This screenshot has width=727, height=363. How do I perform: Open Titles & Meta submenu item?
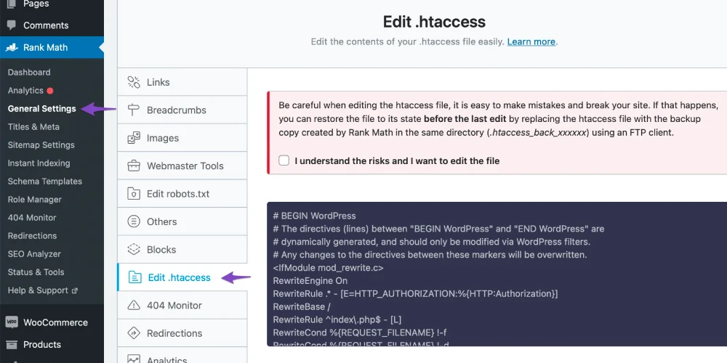click(33, 127)
